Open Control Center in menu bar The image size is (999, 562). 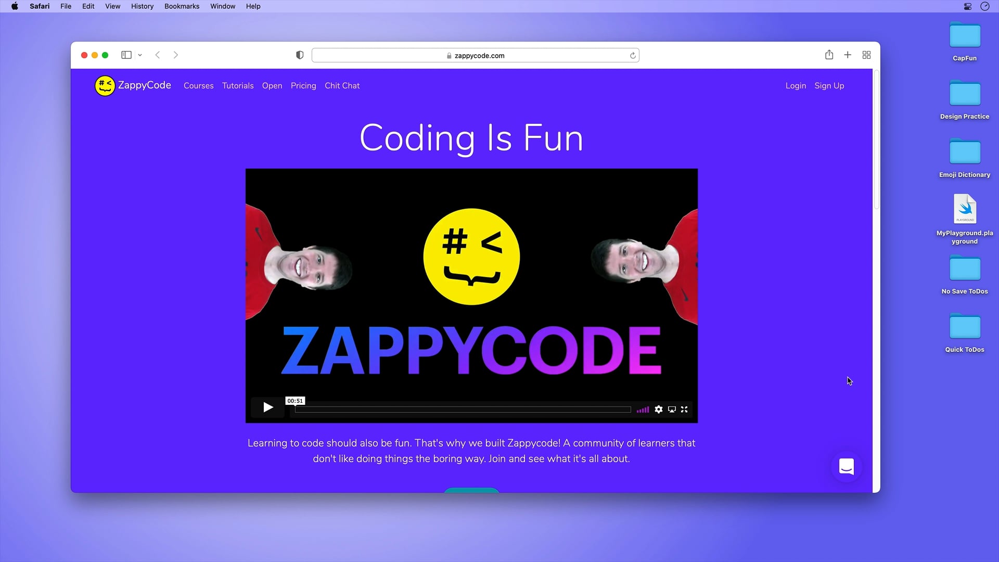(x=968, y=6)
